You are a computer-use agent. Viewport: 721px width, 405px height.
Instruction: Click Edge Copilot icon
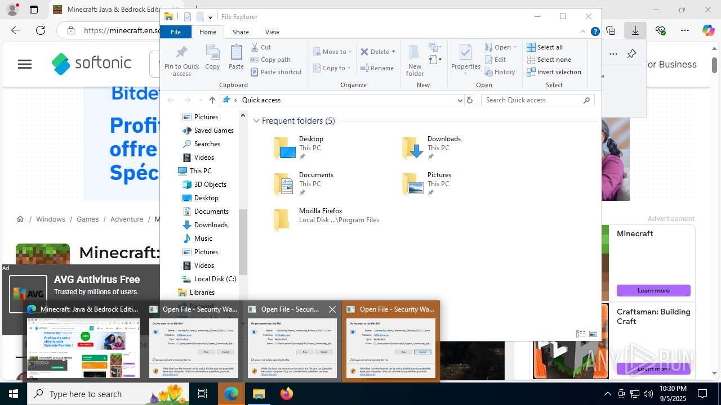[708, 30]
